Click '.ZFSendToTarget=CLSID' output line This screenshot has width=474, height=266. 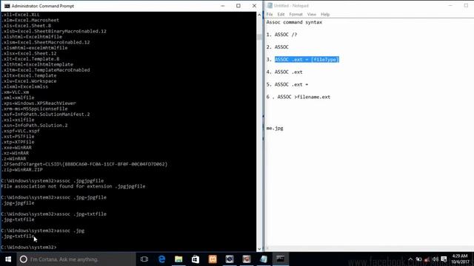pyautogui.click(x=84, y=164)
